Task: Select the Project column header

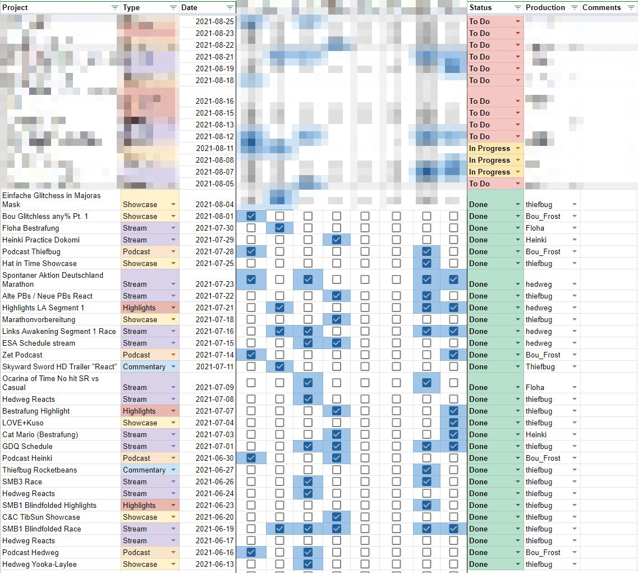Action: [60, 8]
